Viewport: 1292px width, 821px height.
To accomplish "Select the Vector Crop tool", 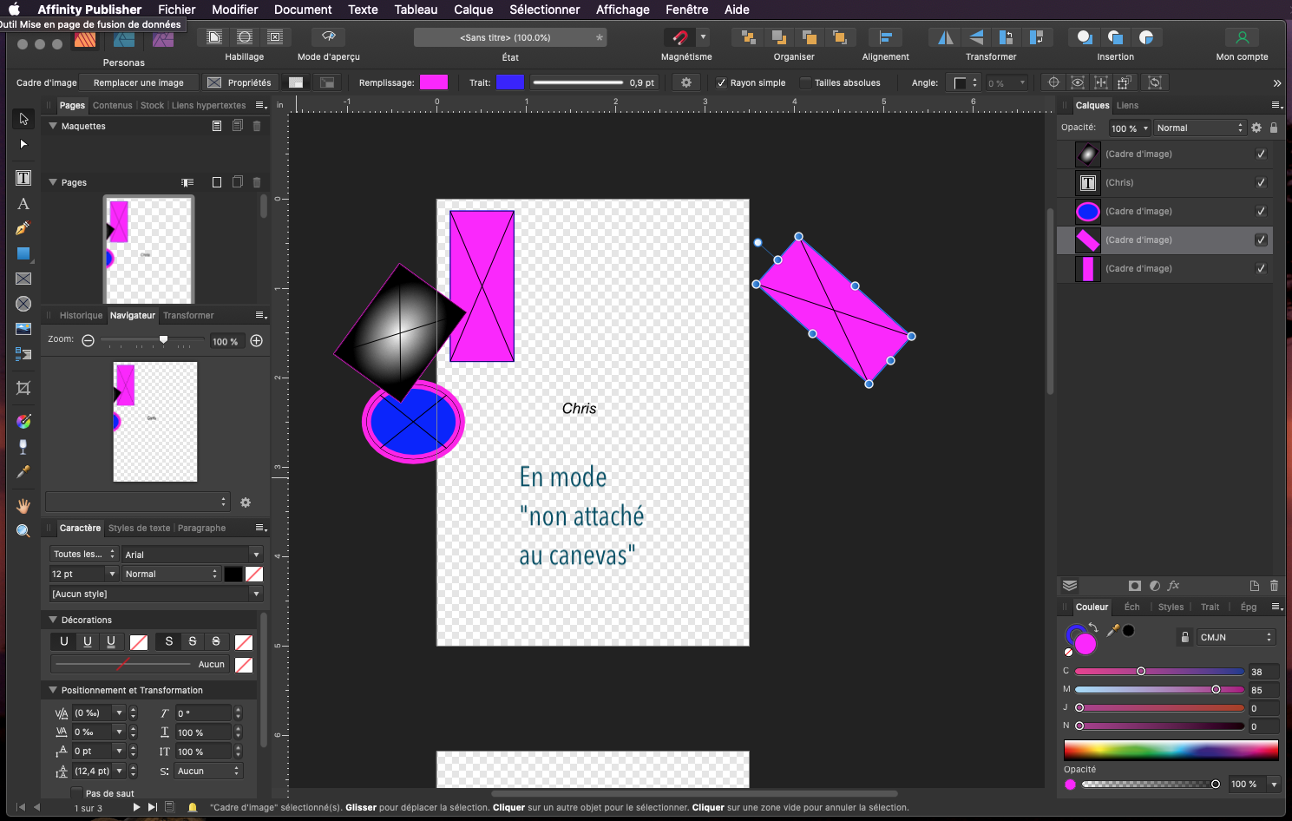I will (23, 388).
